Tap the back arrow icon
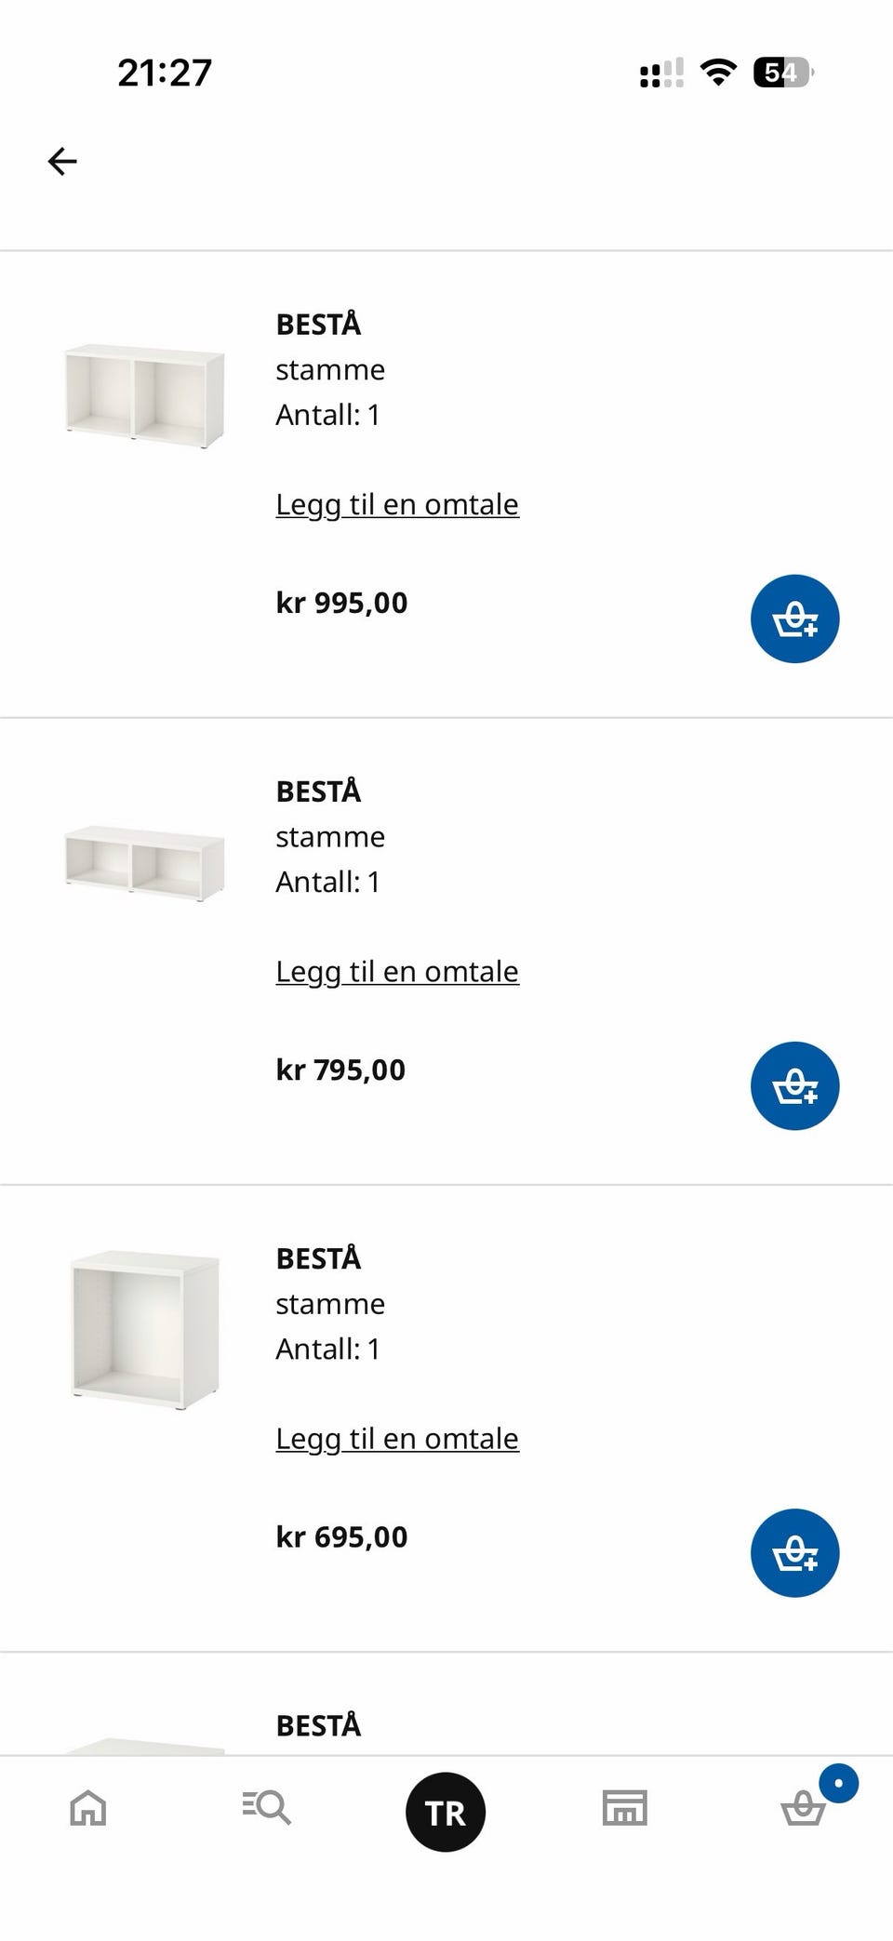The height and width of the screenshot is (1941, 893). pyautogui.click(x=62, y=162)
